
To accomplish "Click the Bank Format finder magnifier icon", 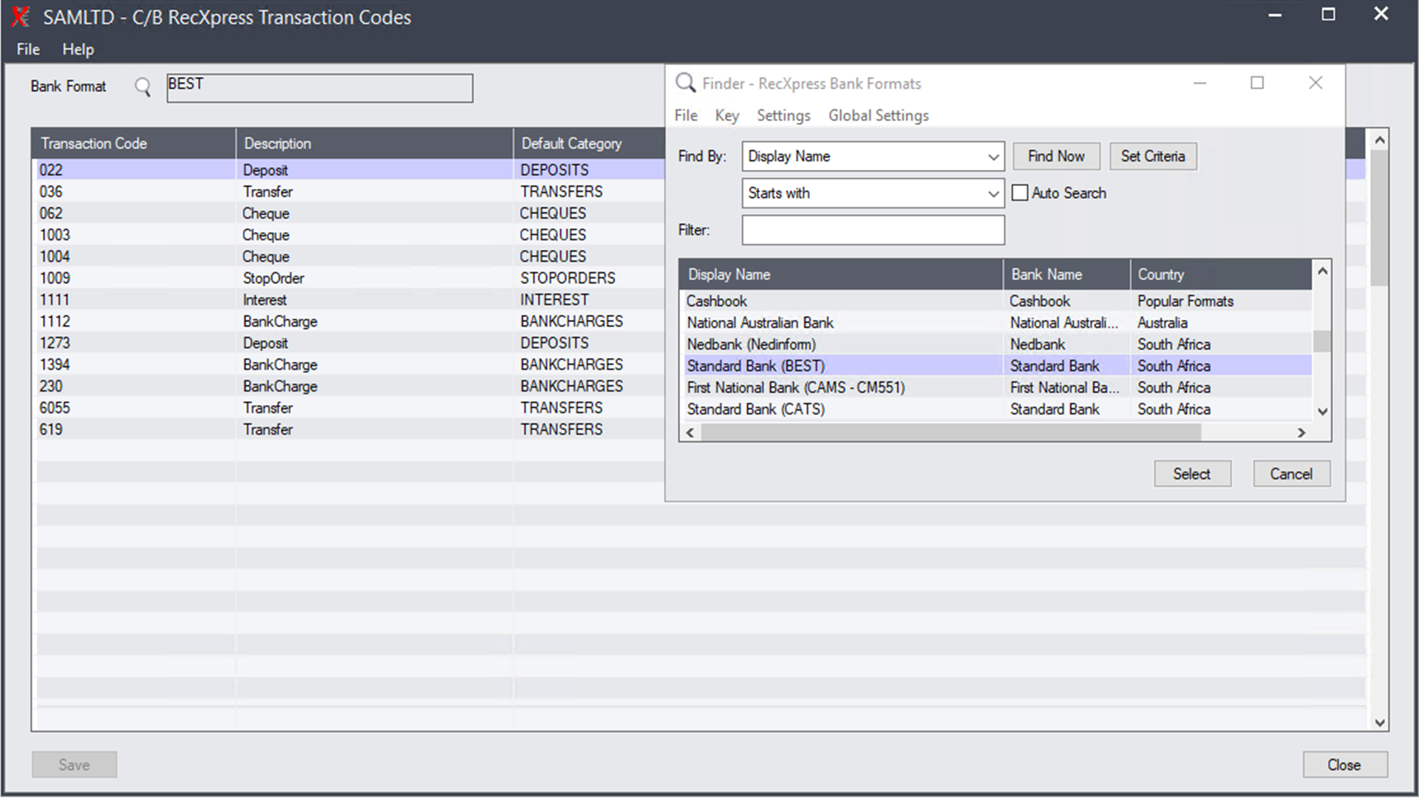I will (x=143, y=87).
